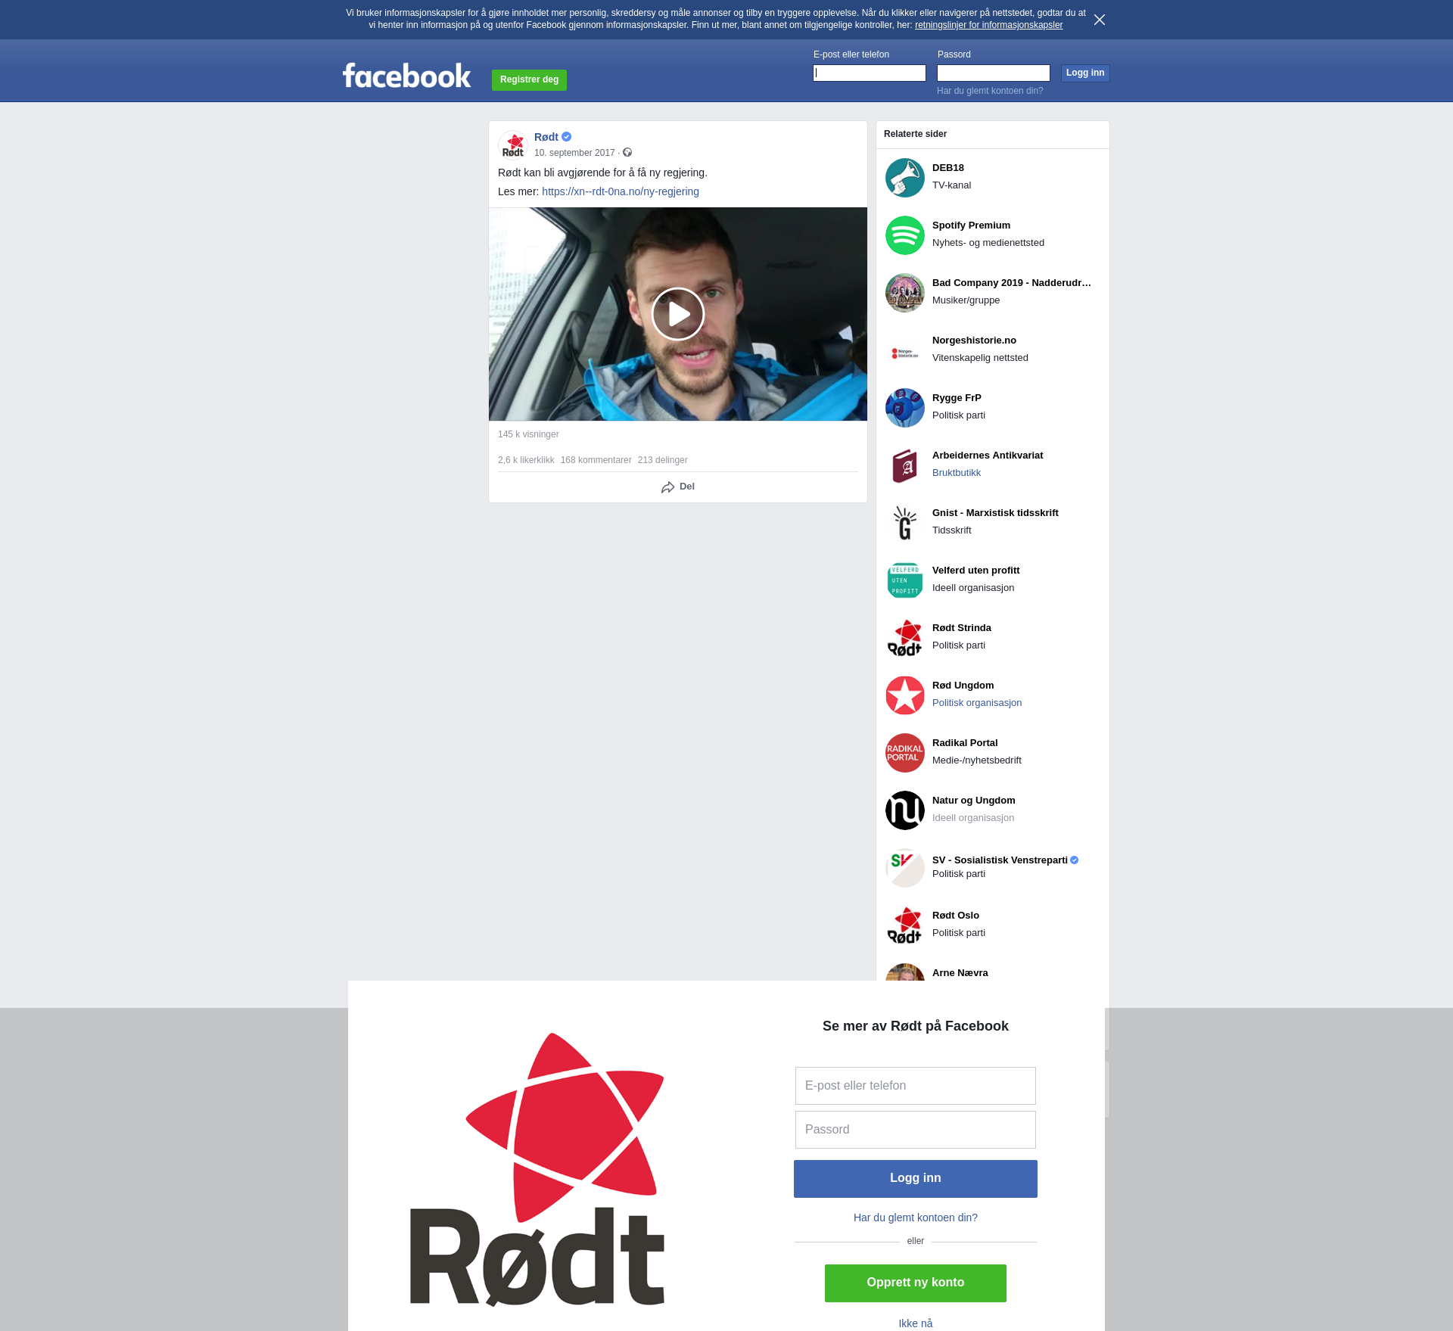Click Logg inn in the header
The width and height of the screenshot is (1453, 1331).
click(1084, 73)
